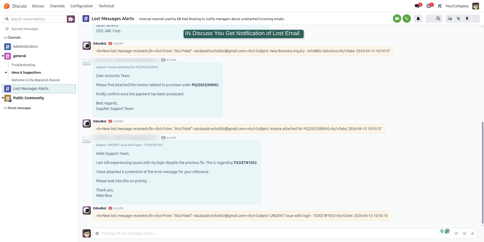This screenshot has height=242, width=484.
Task: Open the Technical menu
Action: [106, 6]
